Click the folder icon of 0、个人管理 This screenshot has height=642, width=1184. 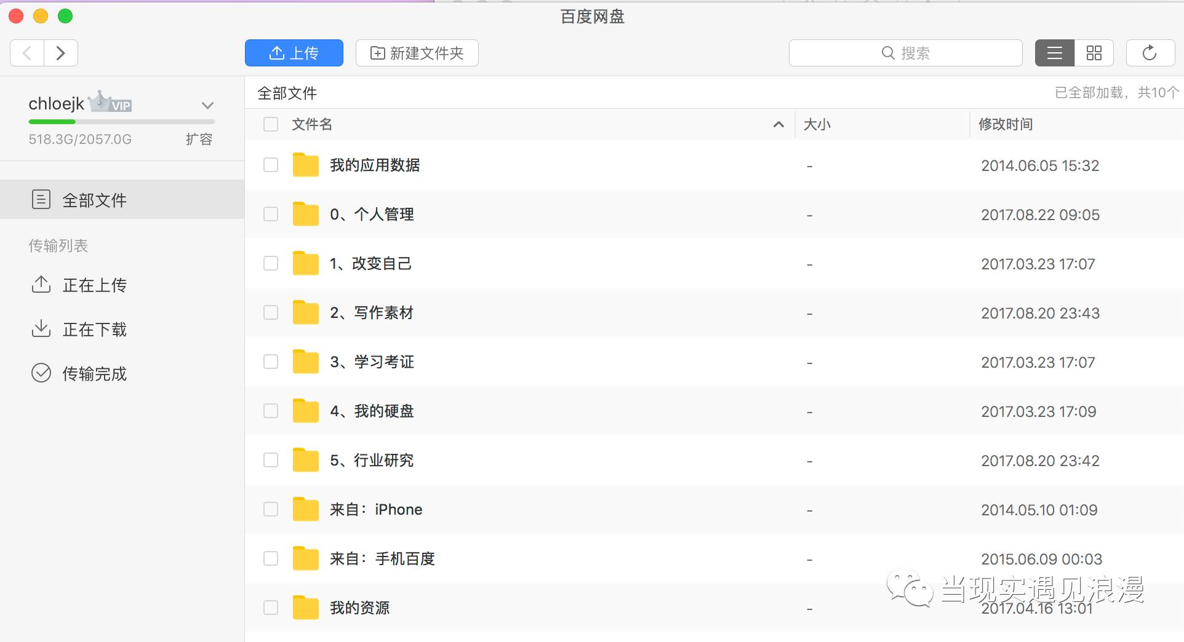pyautogui.click(x=305, y=213)
